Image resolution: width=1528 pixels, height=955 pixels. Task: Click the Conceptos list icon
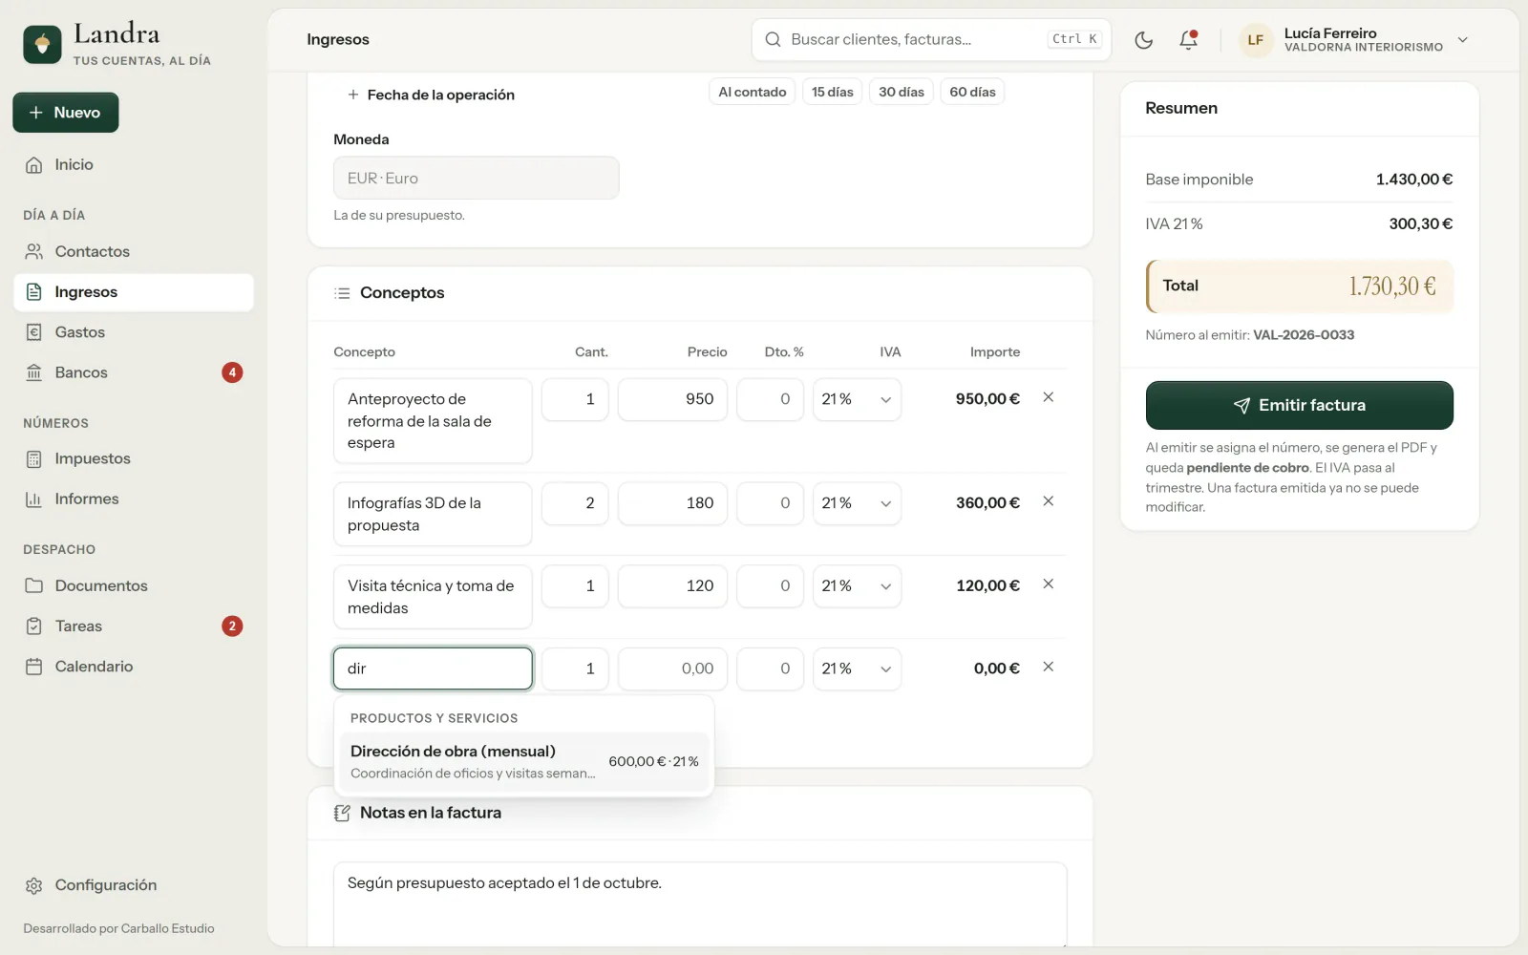342,293
